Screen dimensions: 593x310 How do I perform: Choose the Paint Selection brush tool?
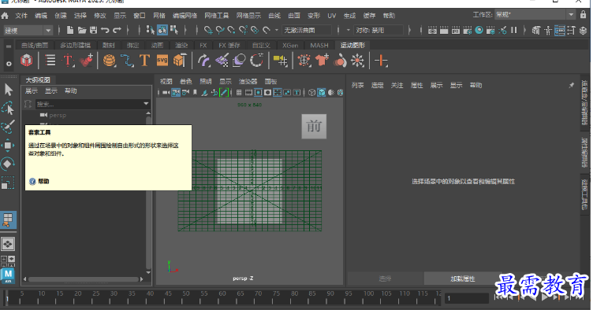click(x=8, y=127)
